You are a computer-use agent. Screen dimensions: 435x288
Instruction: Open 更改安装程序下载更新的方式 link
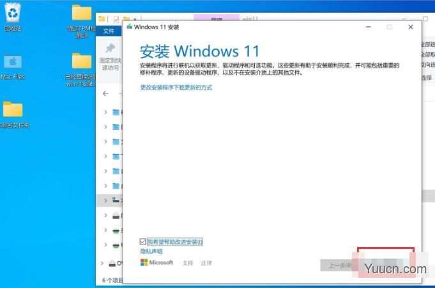[x=176, y=88]
